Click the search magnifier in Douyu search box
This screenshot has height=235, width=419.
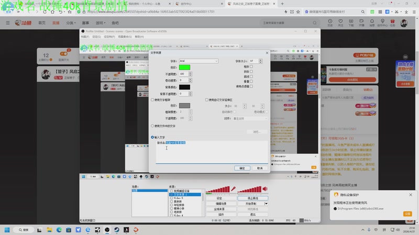[315, 23]
